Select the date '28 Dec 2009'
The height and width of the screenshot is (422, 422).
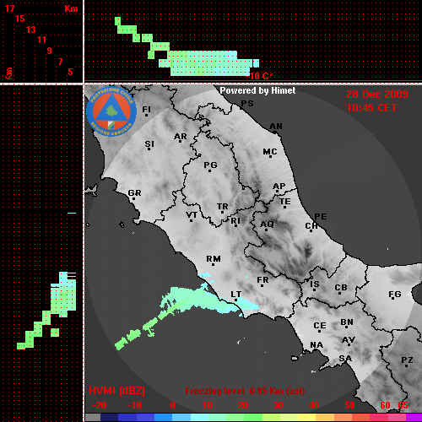[x=377, y=95]
